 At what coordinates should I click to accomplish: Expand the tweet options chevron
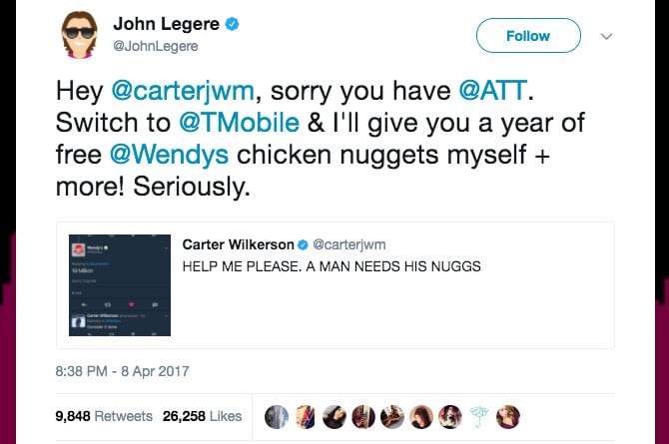[x=606, y=36]
